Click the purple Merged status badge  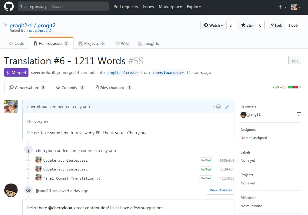pos(16,72)
